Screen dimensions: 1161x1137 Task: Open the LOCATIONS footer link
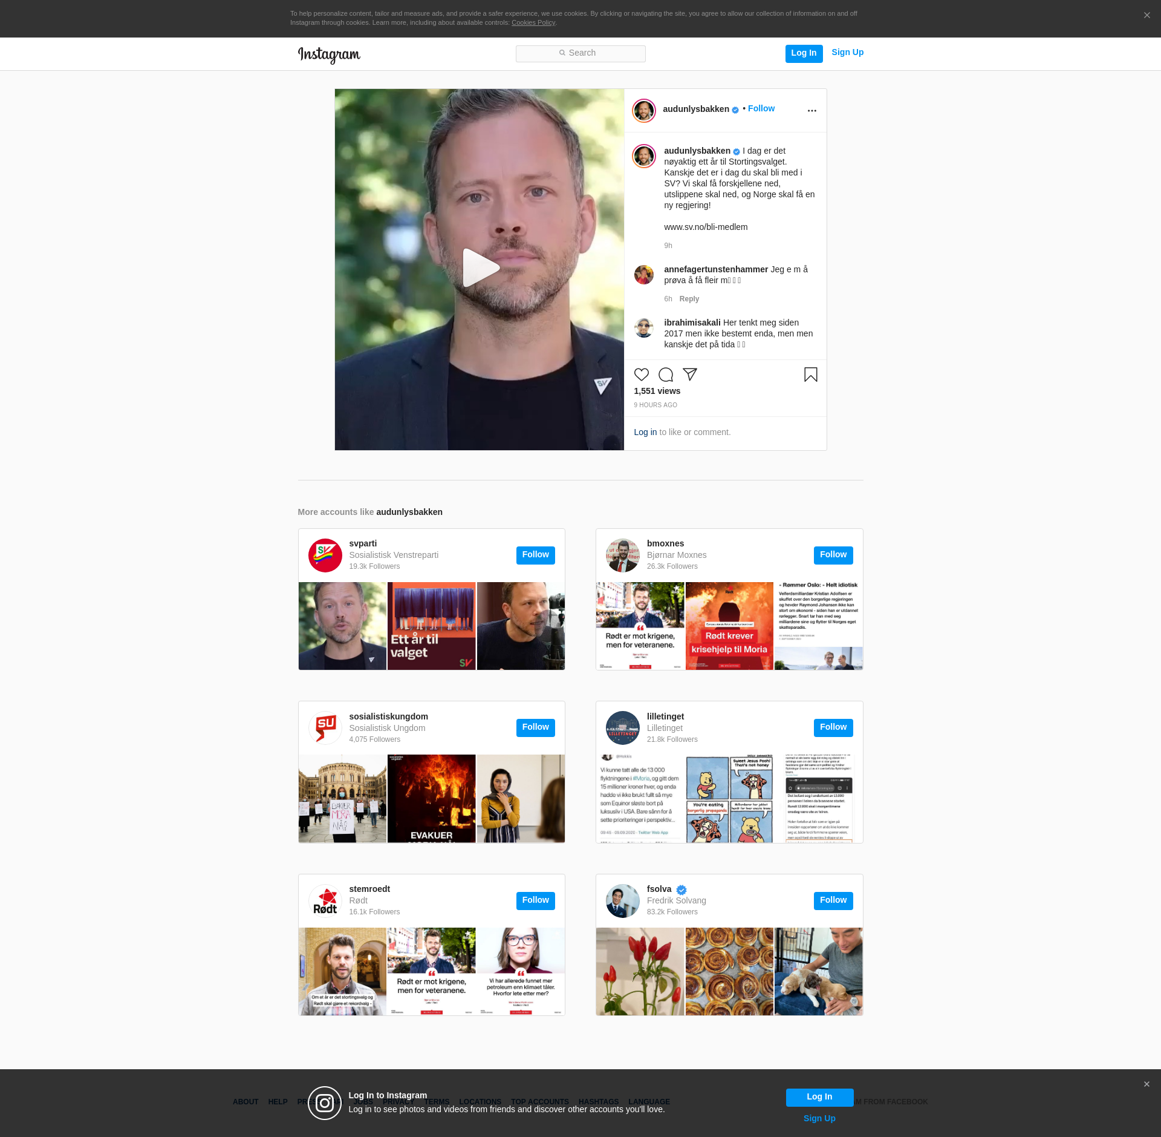pyautogui.click(x=480, y=1102)
